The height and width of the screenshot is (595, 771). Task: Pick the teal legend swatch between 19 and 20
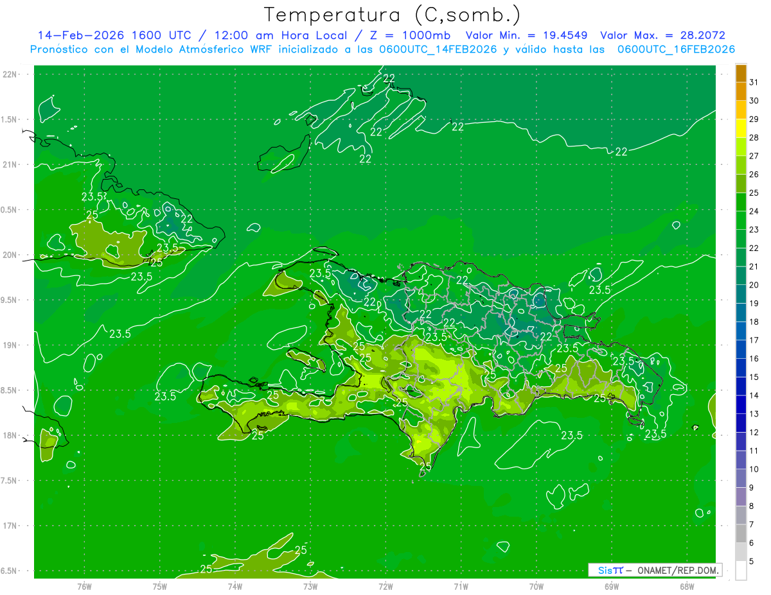[741, 295]
